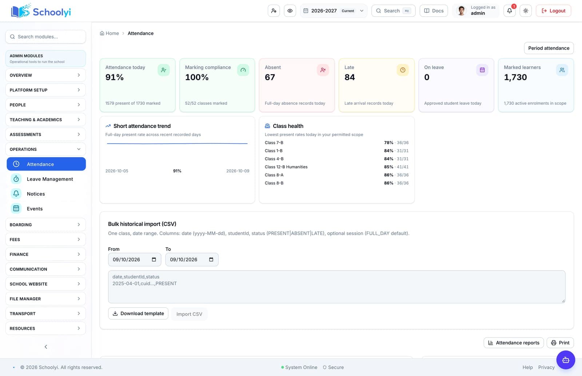Expand the PLATFORM SETUP section
The image size is (582, 376).
[x=45, y=90]
